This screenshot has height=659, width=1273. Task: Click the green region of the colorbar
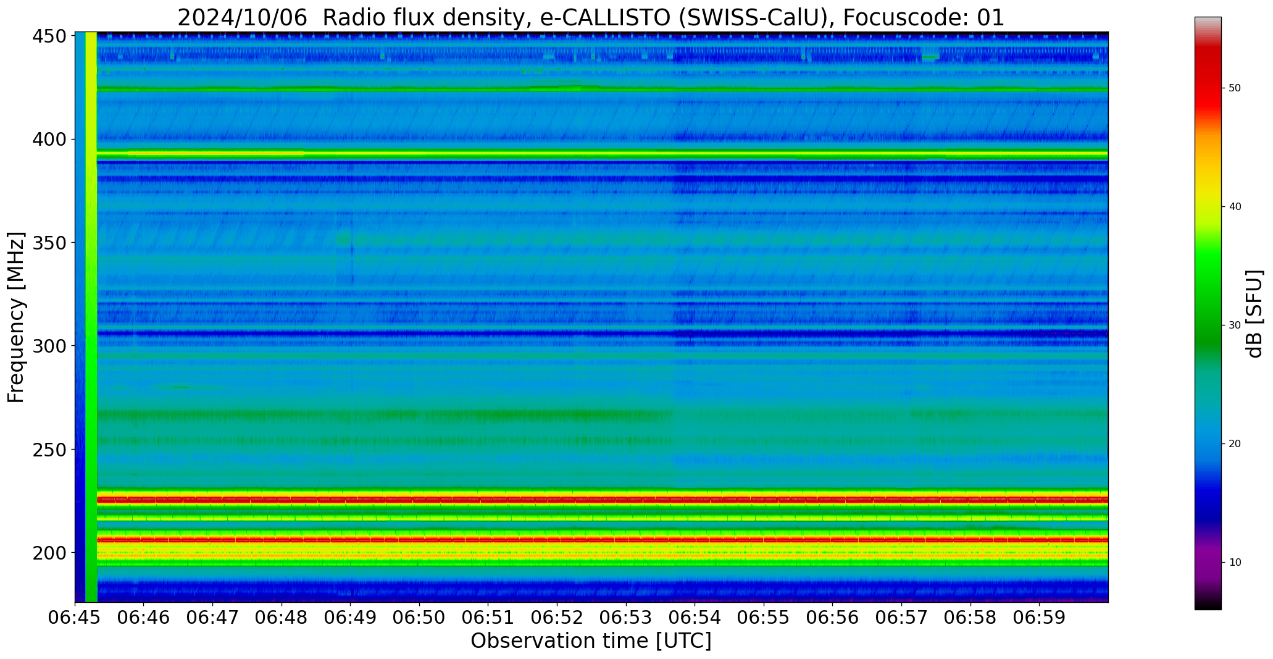pos(1208,296)
